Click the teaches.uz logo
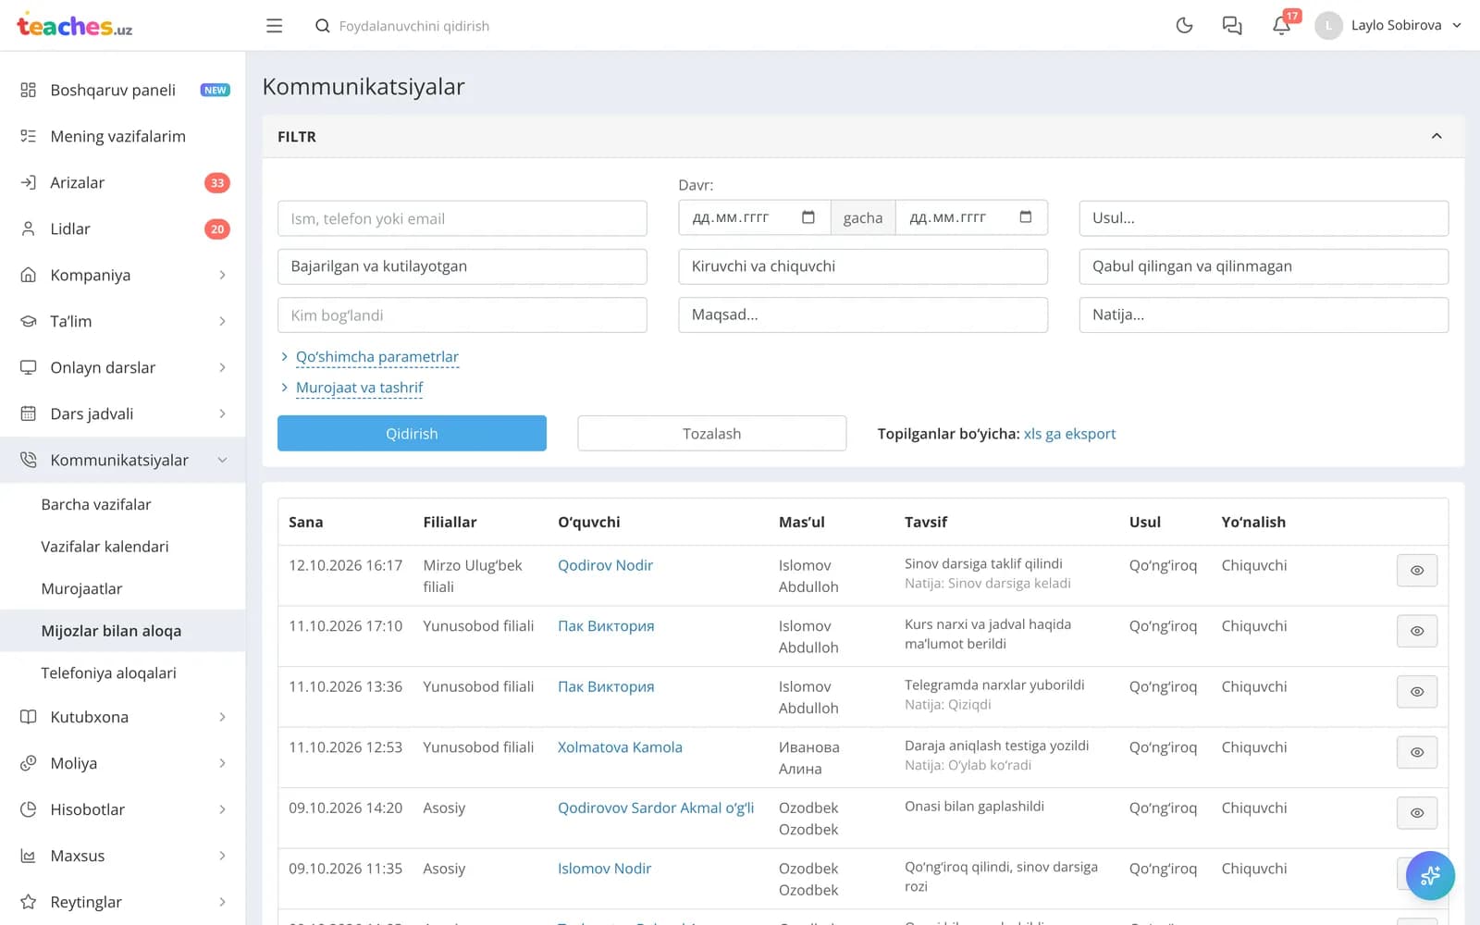 point(74,26)
